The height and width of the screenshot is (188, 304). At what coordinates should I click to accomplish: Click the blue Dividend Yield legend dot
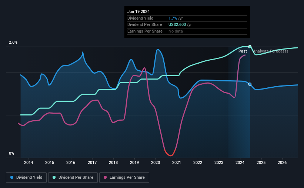(x=12, y=177)
